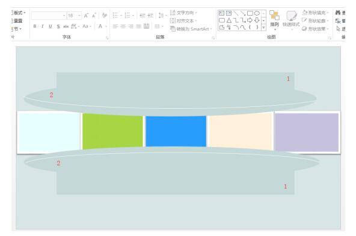Viewport: 356px width, 236px height.
Task: Open character spacing (AV) dropdown
Action: (75, 26)
